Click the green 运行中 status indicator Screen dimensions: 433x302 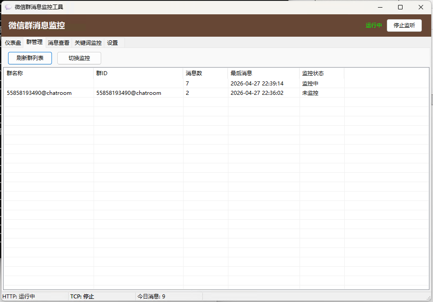(x=373, y=26)
